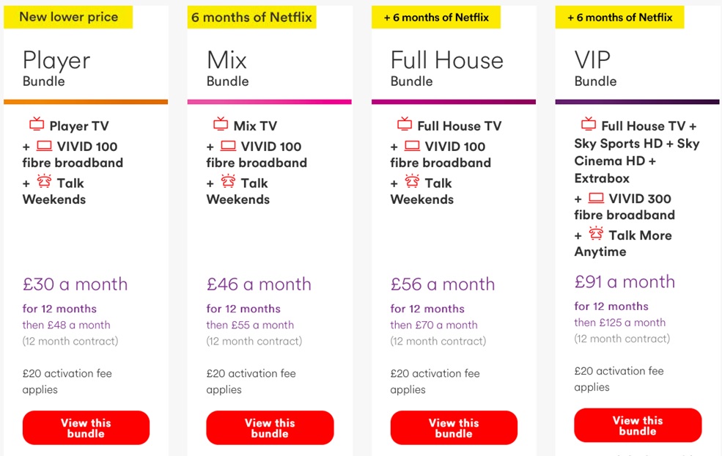
Task: View the Full House bundle
Action: pos(454,428)
